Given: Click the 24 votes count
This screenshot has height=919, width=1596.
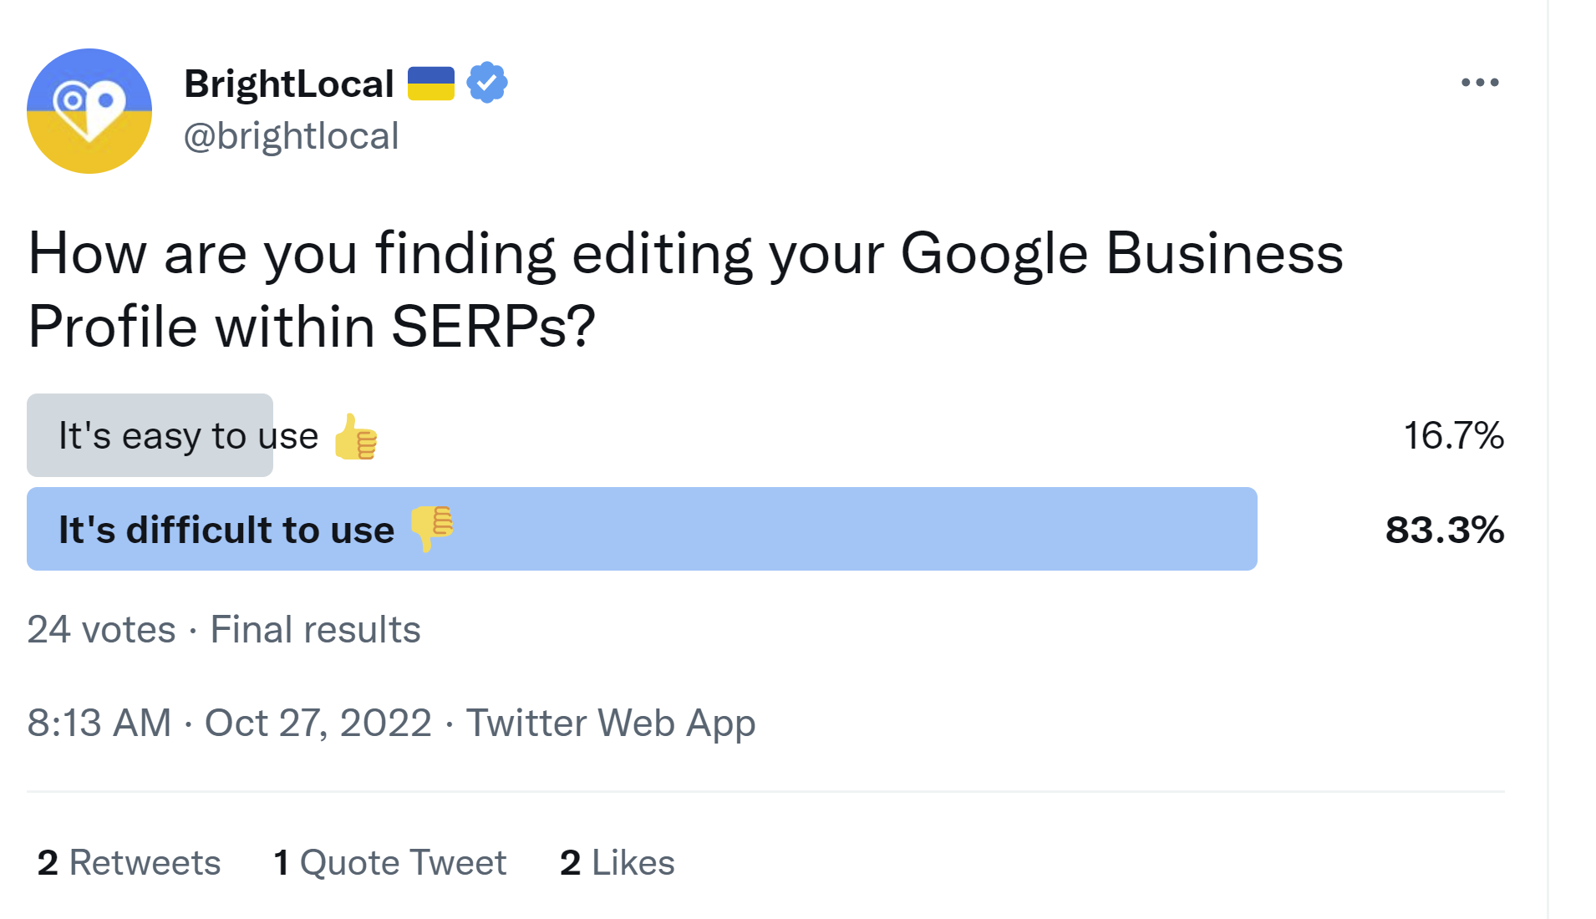Looking at the screenshot, I should point(101,629).
